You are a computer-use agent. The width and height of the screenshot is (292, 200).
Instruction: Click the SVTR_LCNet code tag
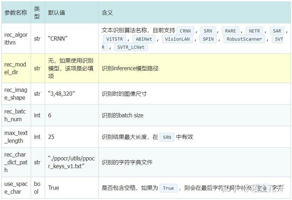pyautogui.click(x=131, y=47)
